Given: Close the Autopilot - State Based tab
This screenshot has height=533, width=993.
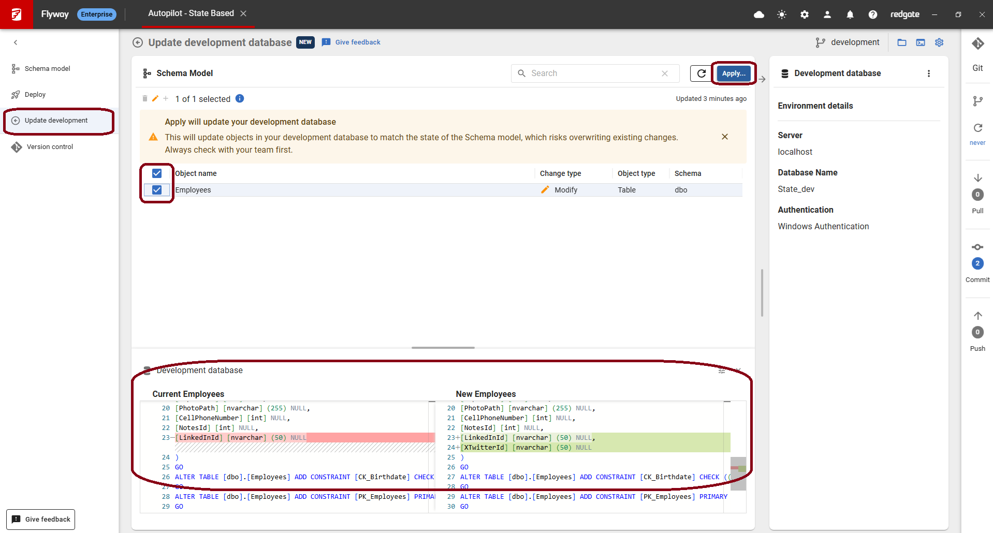Looking at the screenshot, I should point(243,13).
